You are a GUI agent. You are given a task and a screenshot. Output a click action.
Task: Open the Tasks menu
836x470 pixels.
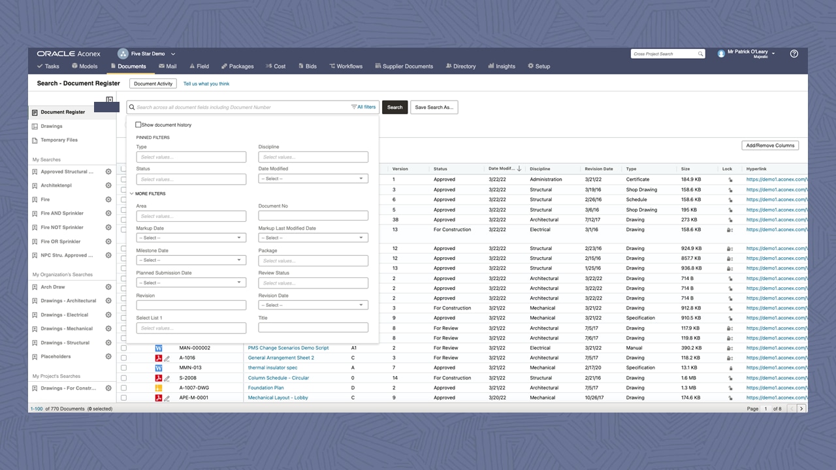[48, 66]
